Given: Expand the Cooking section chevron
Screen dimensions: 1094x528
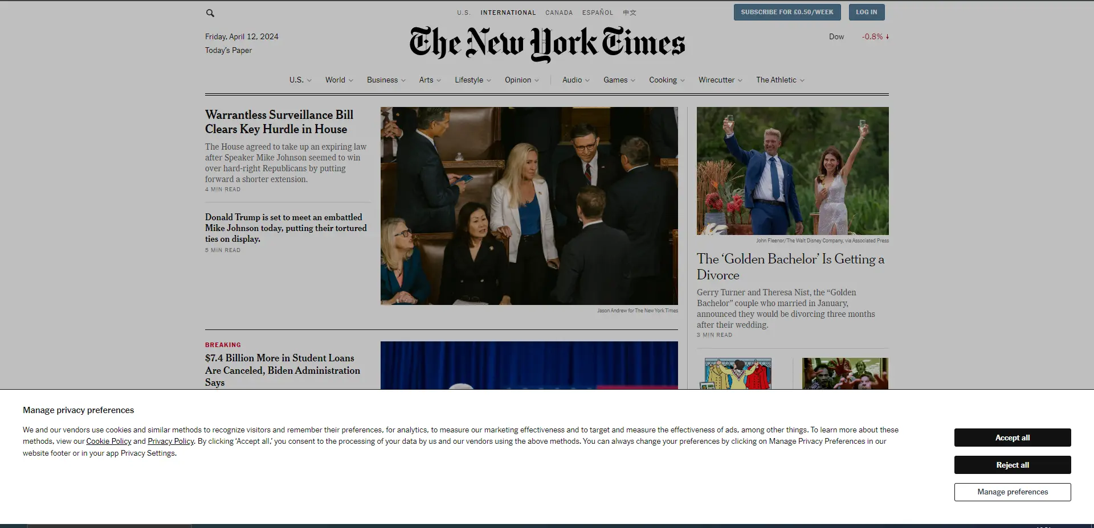Looking at the screenshot, I should click(683, 80).
